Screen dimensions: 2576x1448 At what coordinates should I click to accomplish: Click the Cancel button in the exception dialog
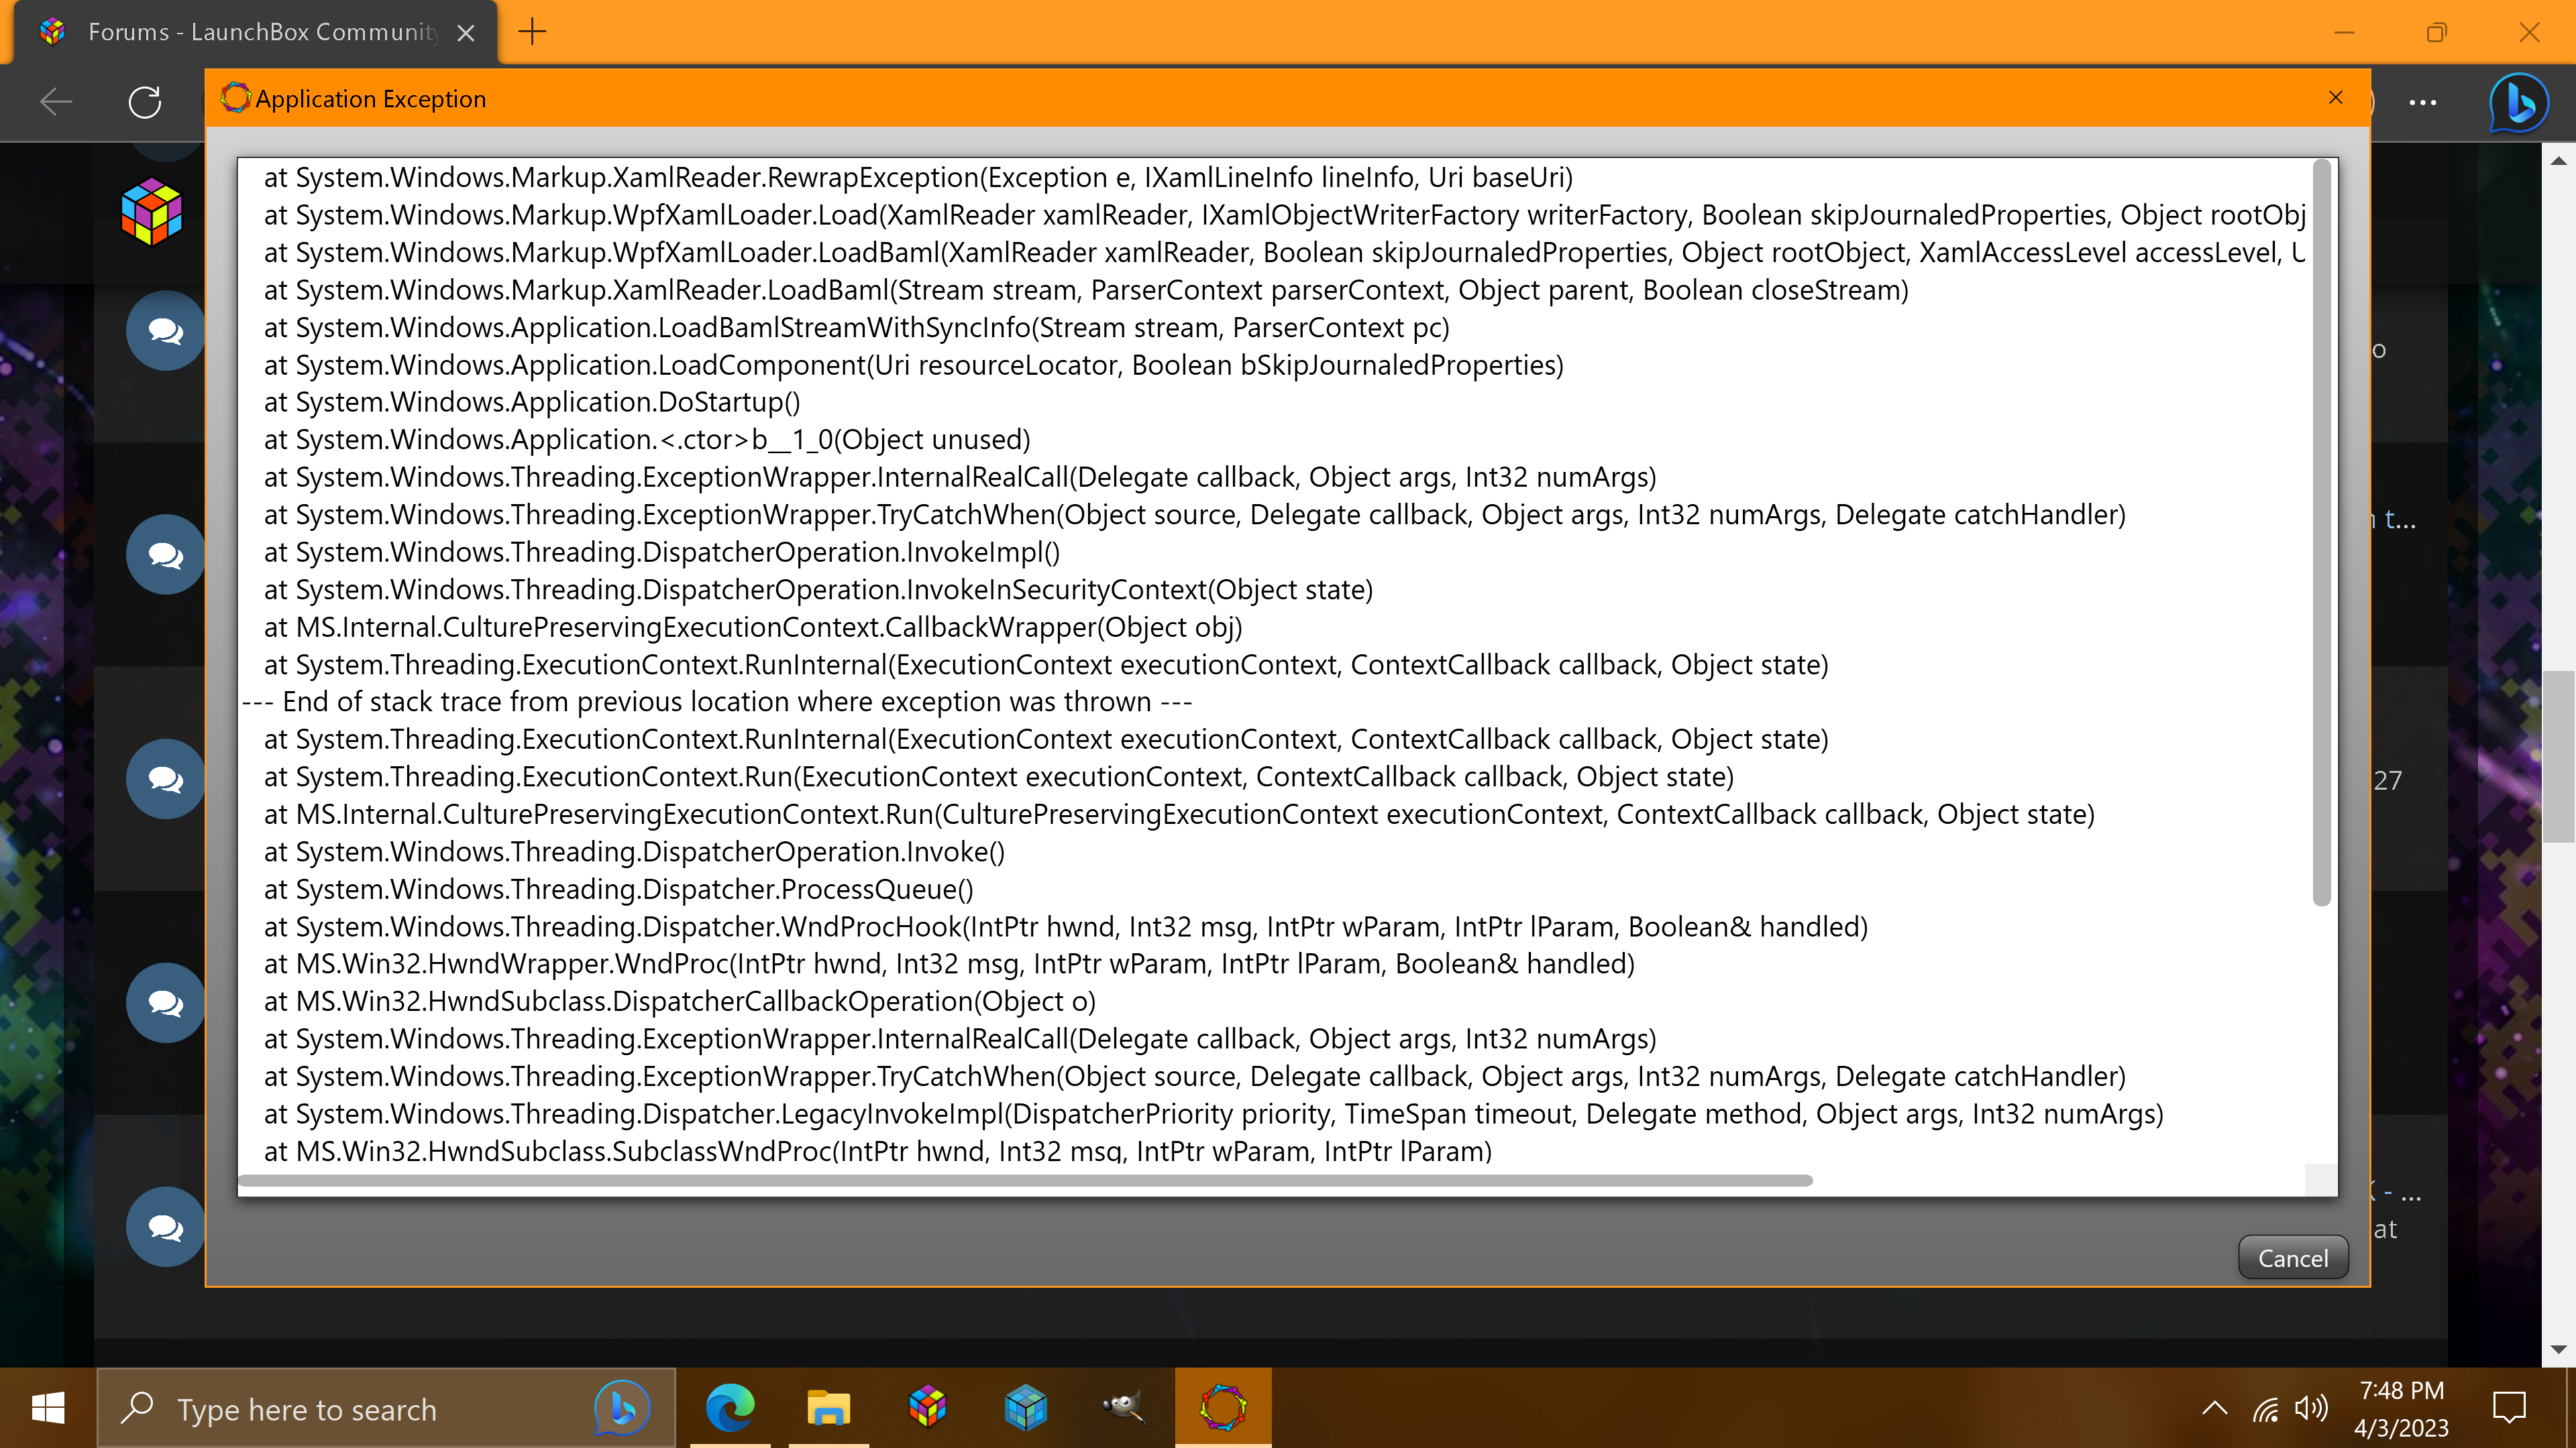(2292, 1258)
